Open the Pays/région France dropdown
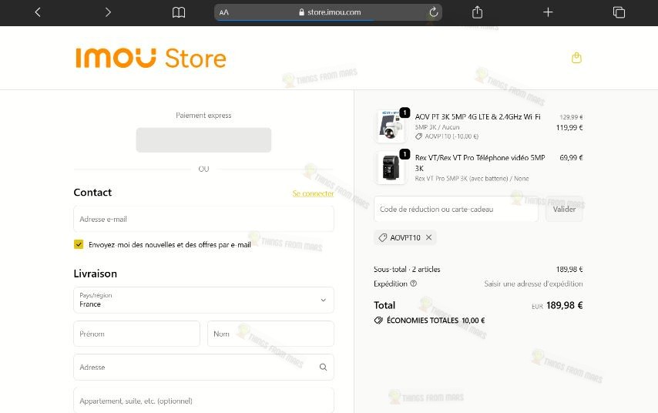This screenshot has height=413, width=658. (x=203, y=300)
